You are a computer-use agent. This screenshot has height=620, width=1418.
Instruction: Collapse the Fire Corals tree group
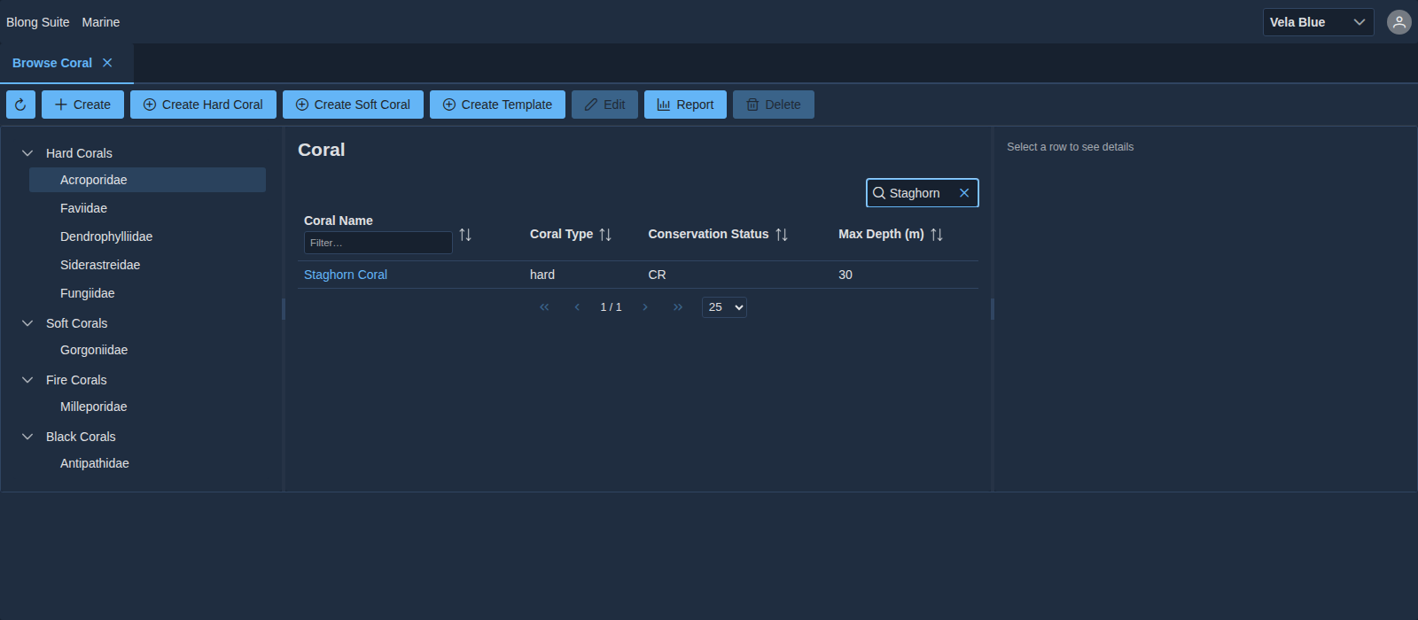point(27,380)
